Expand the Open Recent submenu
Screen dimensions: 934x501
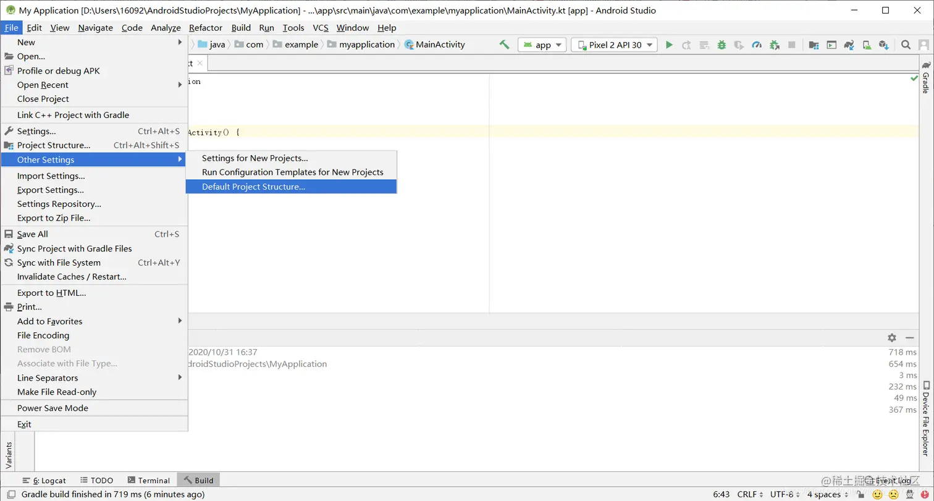click(x=93, y=85)
